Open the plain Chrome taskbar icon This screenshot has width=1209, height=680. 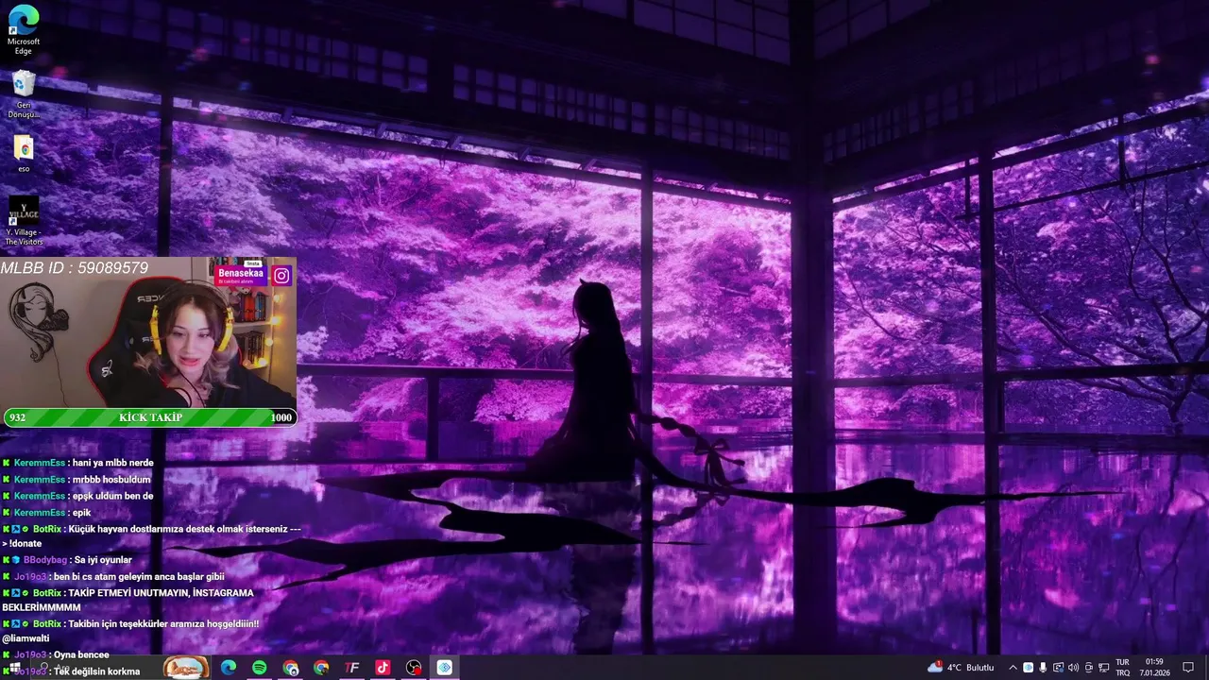(x=321, y=668)
